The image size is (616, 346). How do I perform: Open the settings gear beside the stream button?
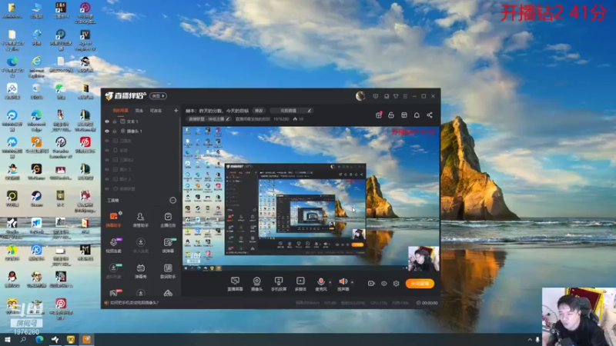coord(396,283)
